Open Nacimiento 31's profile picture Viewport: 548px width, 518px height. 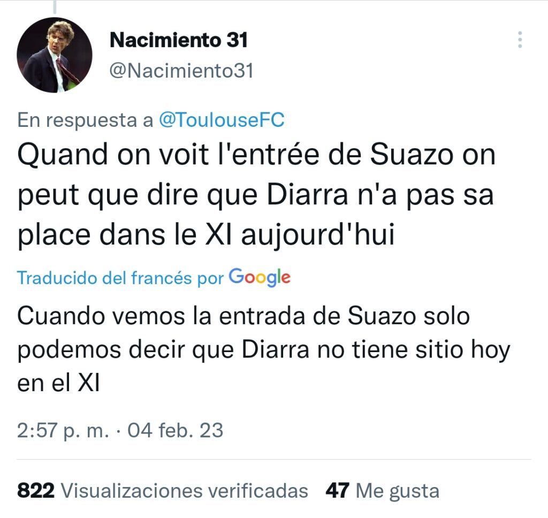[x=55, y=55]
